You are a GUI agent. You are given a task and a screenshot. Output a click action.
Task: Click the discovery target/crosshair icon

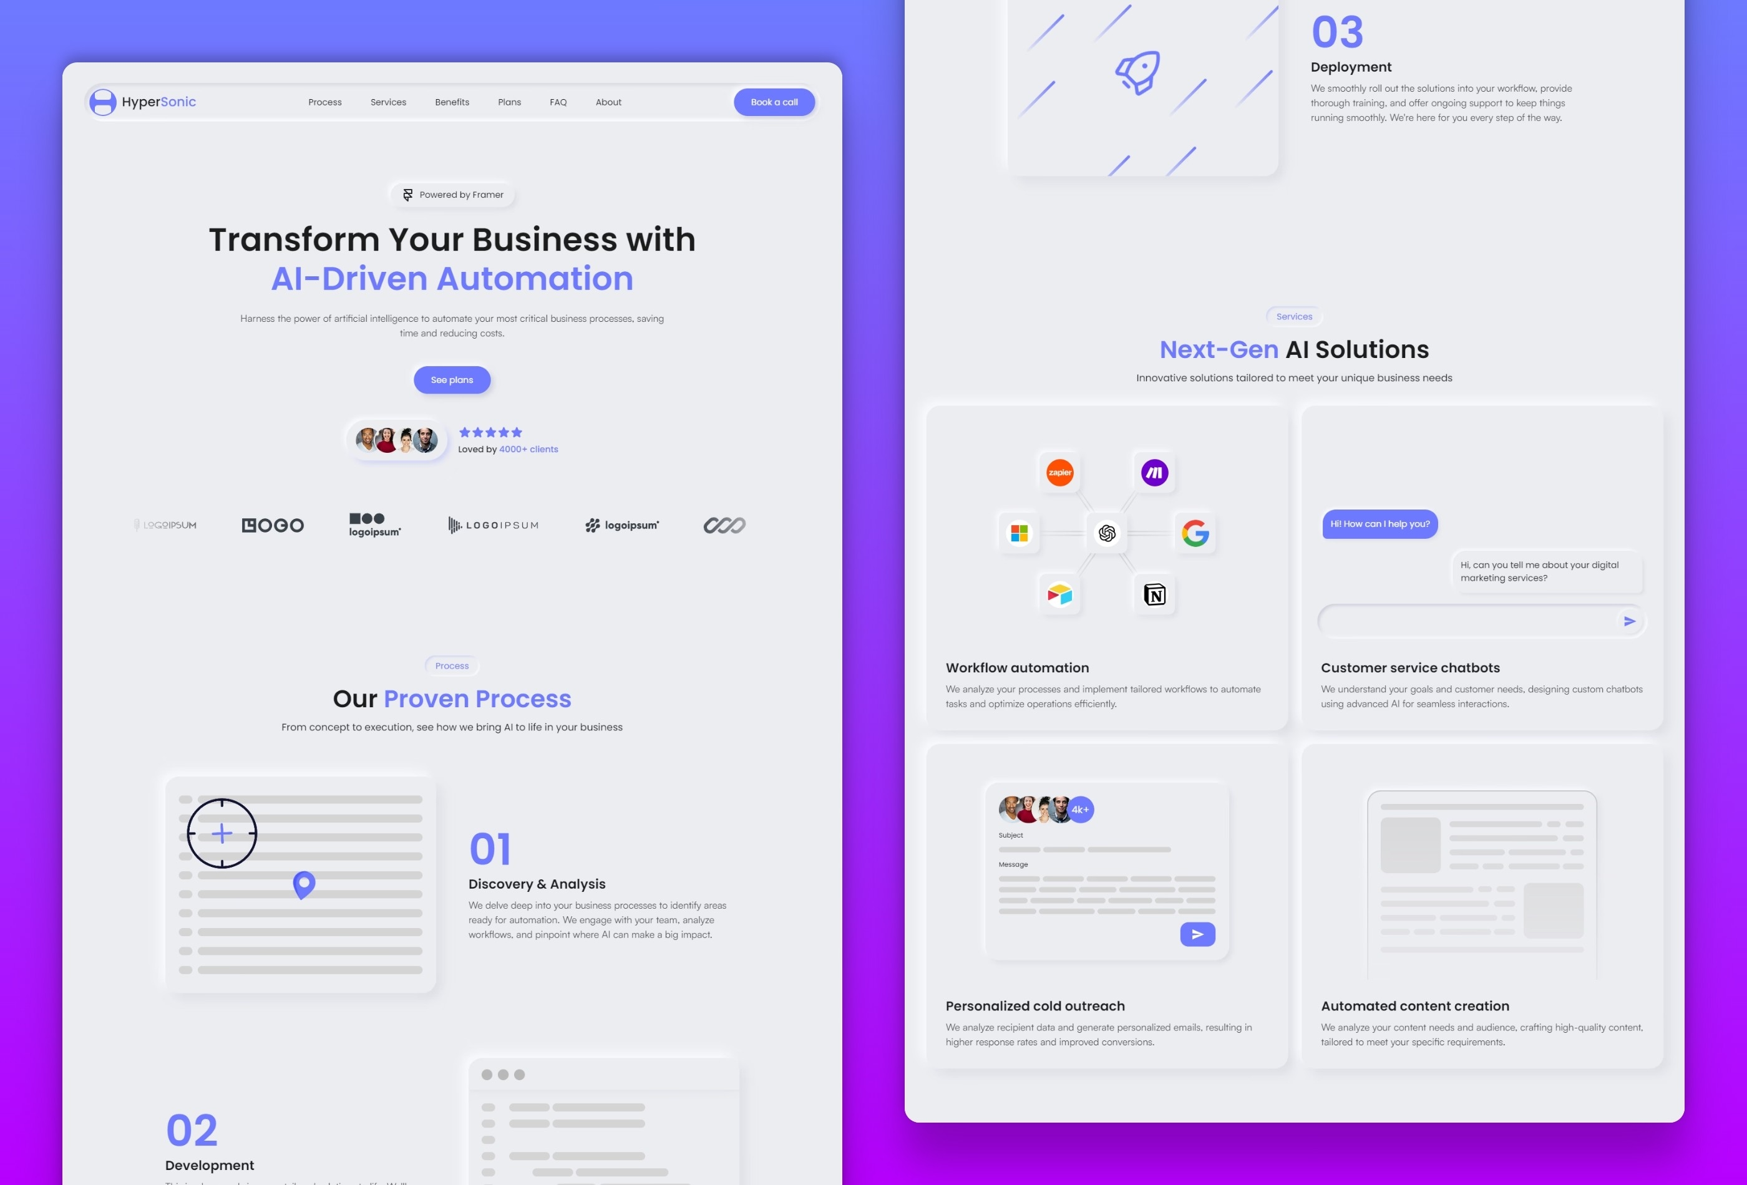(x=221, y=832)
